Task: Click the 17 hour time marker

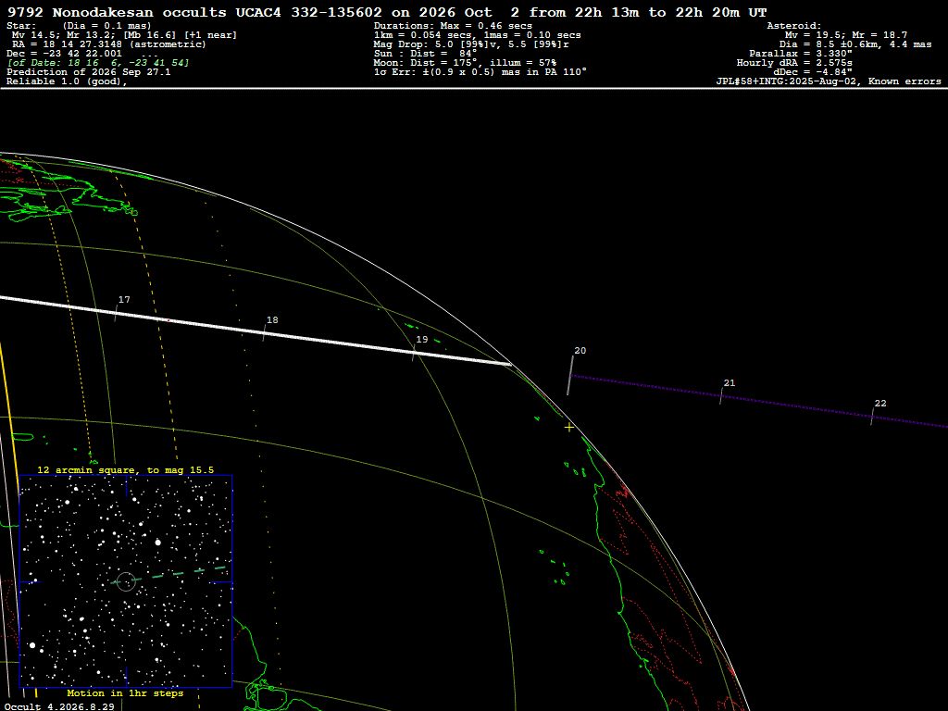Action: click(124, 300)
